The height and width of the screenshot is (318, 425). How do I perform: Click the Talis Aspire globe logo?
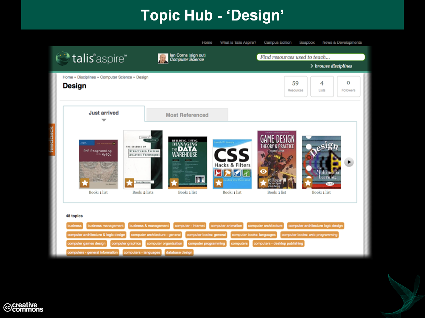(x=63, y=58)
